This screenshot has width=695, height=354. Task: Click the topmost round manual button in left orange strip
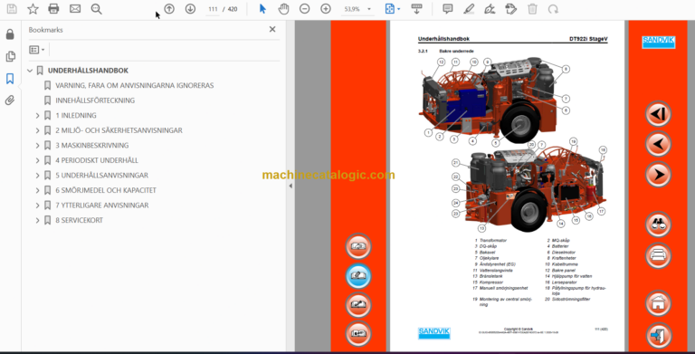[x=358, y=245]
